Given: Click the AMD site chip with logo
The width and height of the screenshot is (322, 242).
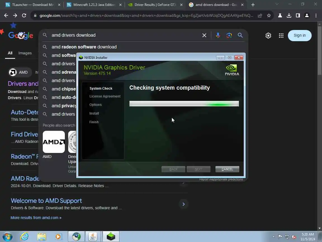Looking at the screenshot, I should pos(20,72).
